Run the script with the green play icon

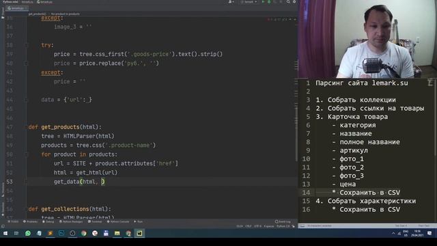pyautogui.click(x=263, y=2)
